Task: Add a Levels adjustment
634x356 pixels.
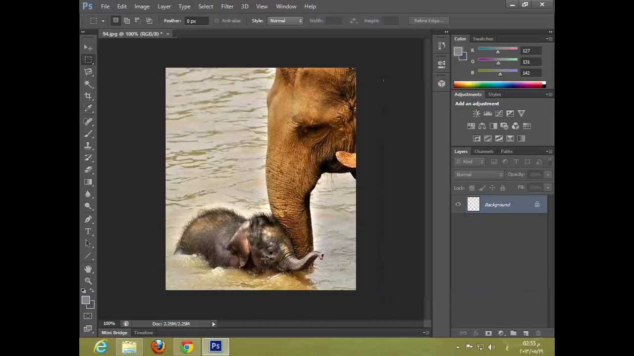Action: (x=488, y=113)
